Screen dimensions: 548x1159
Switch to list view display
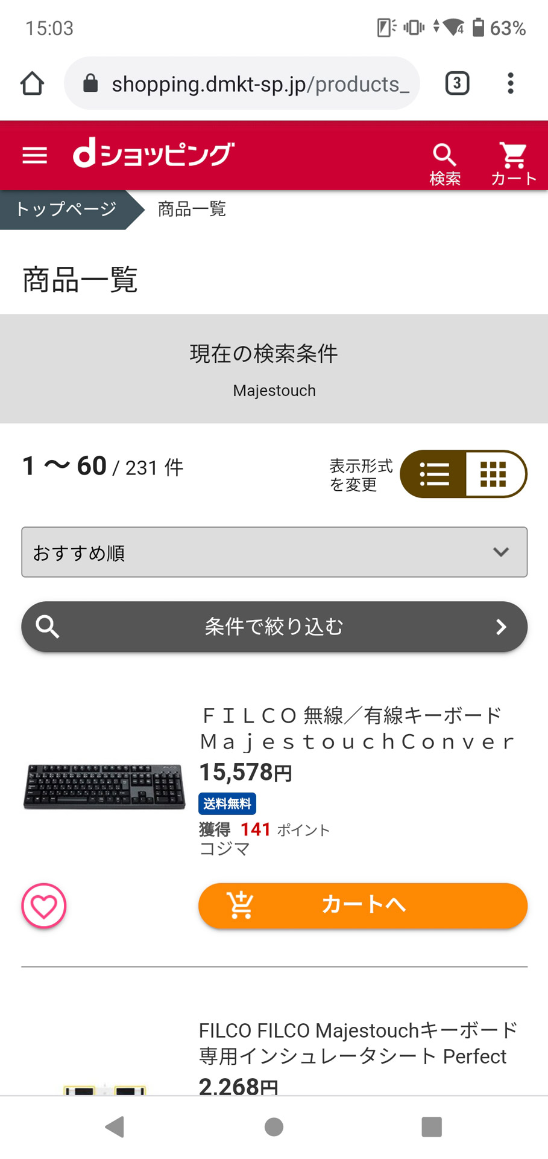[433, 474]
